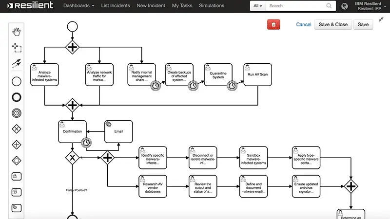This screenshot has height=219, width=390.
Task: Open My Tasks
Action: (x=182, y=5)
